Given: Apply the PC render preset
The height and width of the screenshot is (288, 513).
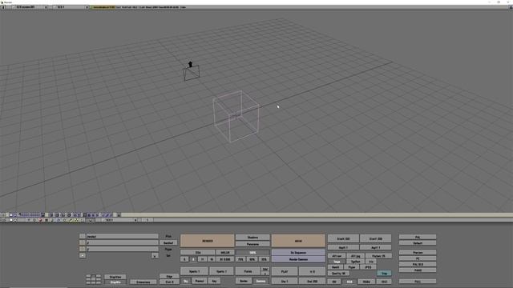Looking at the screenshot, I should (418, 258).
